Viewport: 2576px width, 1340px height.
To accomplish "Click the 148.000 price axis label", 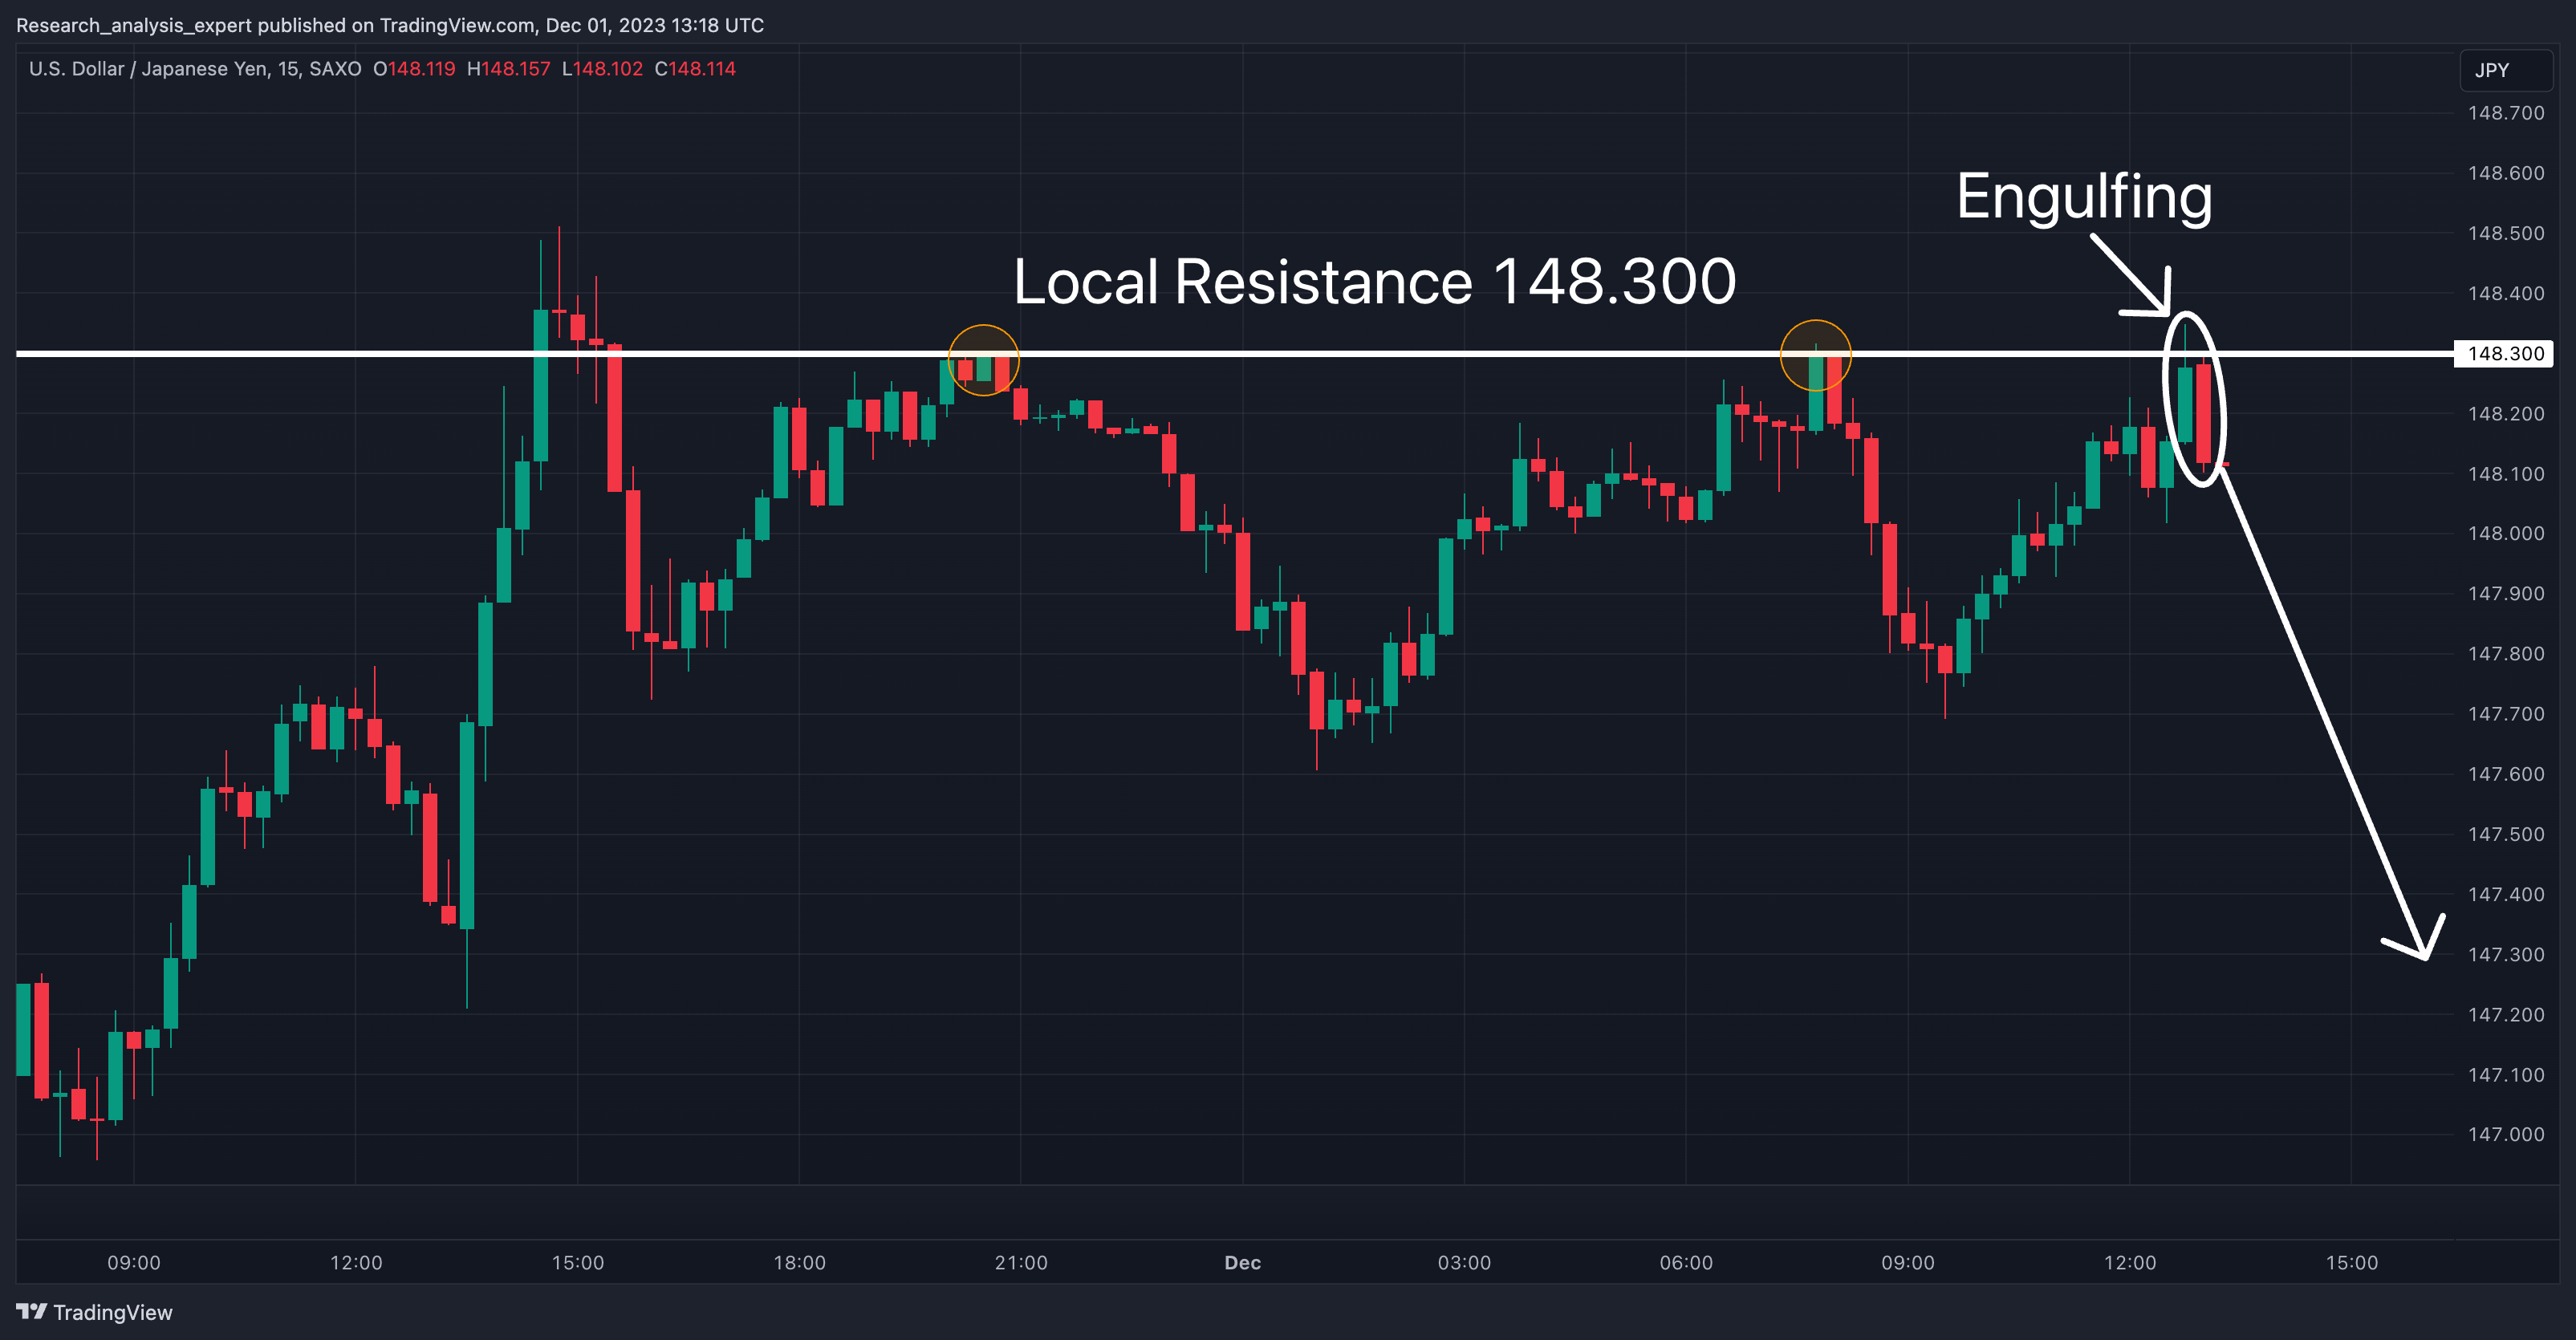I will coord(2506,533).
